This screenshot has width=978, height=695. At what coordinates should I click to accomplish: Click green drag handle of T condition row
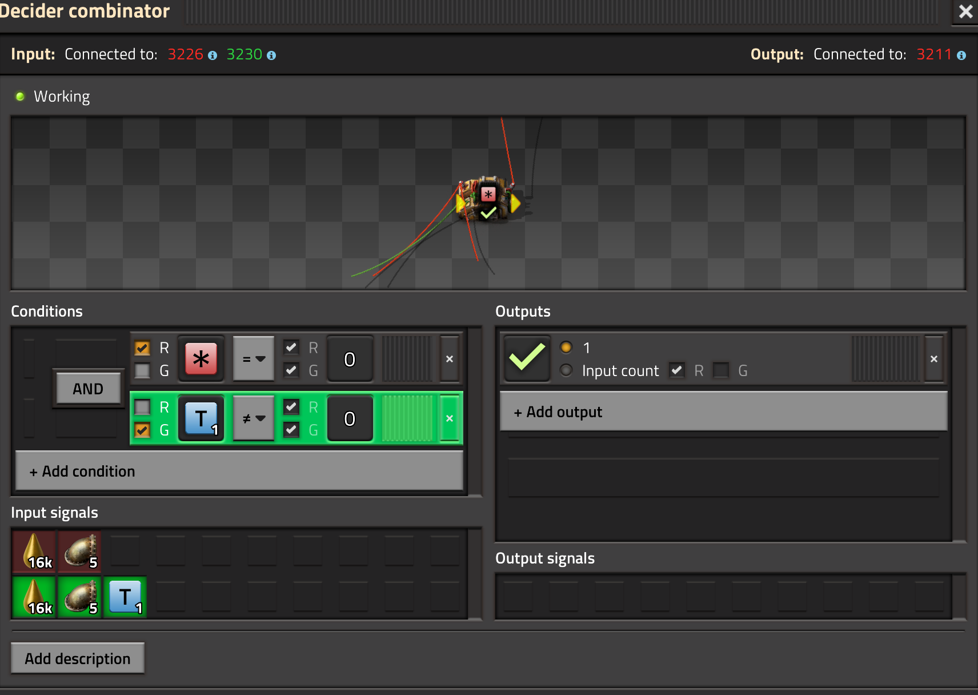coord(407,418)
